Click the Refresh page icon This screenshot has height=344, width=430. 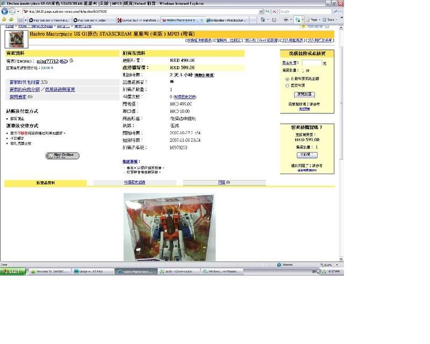pos(269,11)
